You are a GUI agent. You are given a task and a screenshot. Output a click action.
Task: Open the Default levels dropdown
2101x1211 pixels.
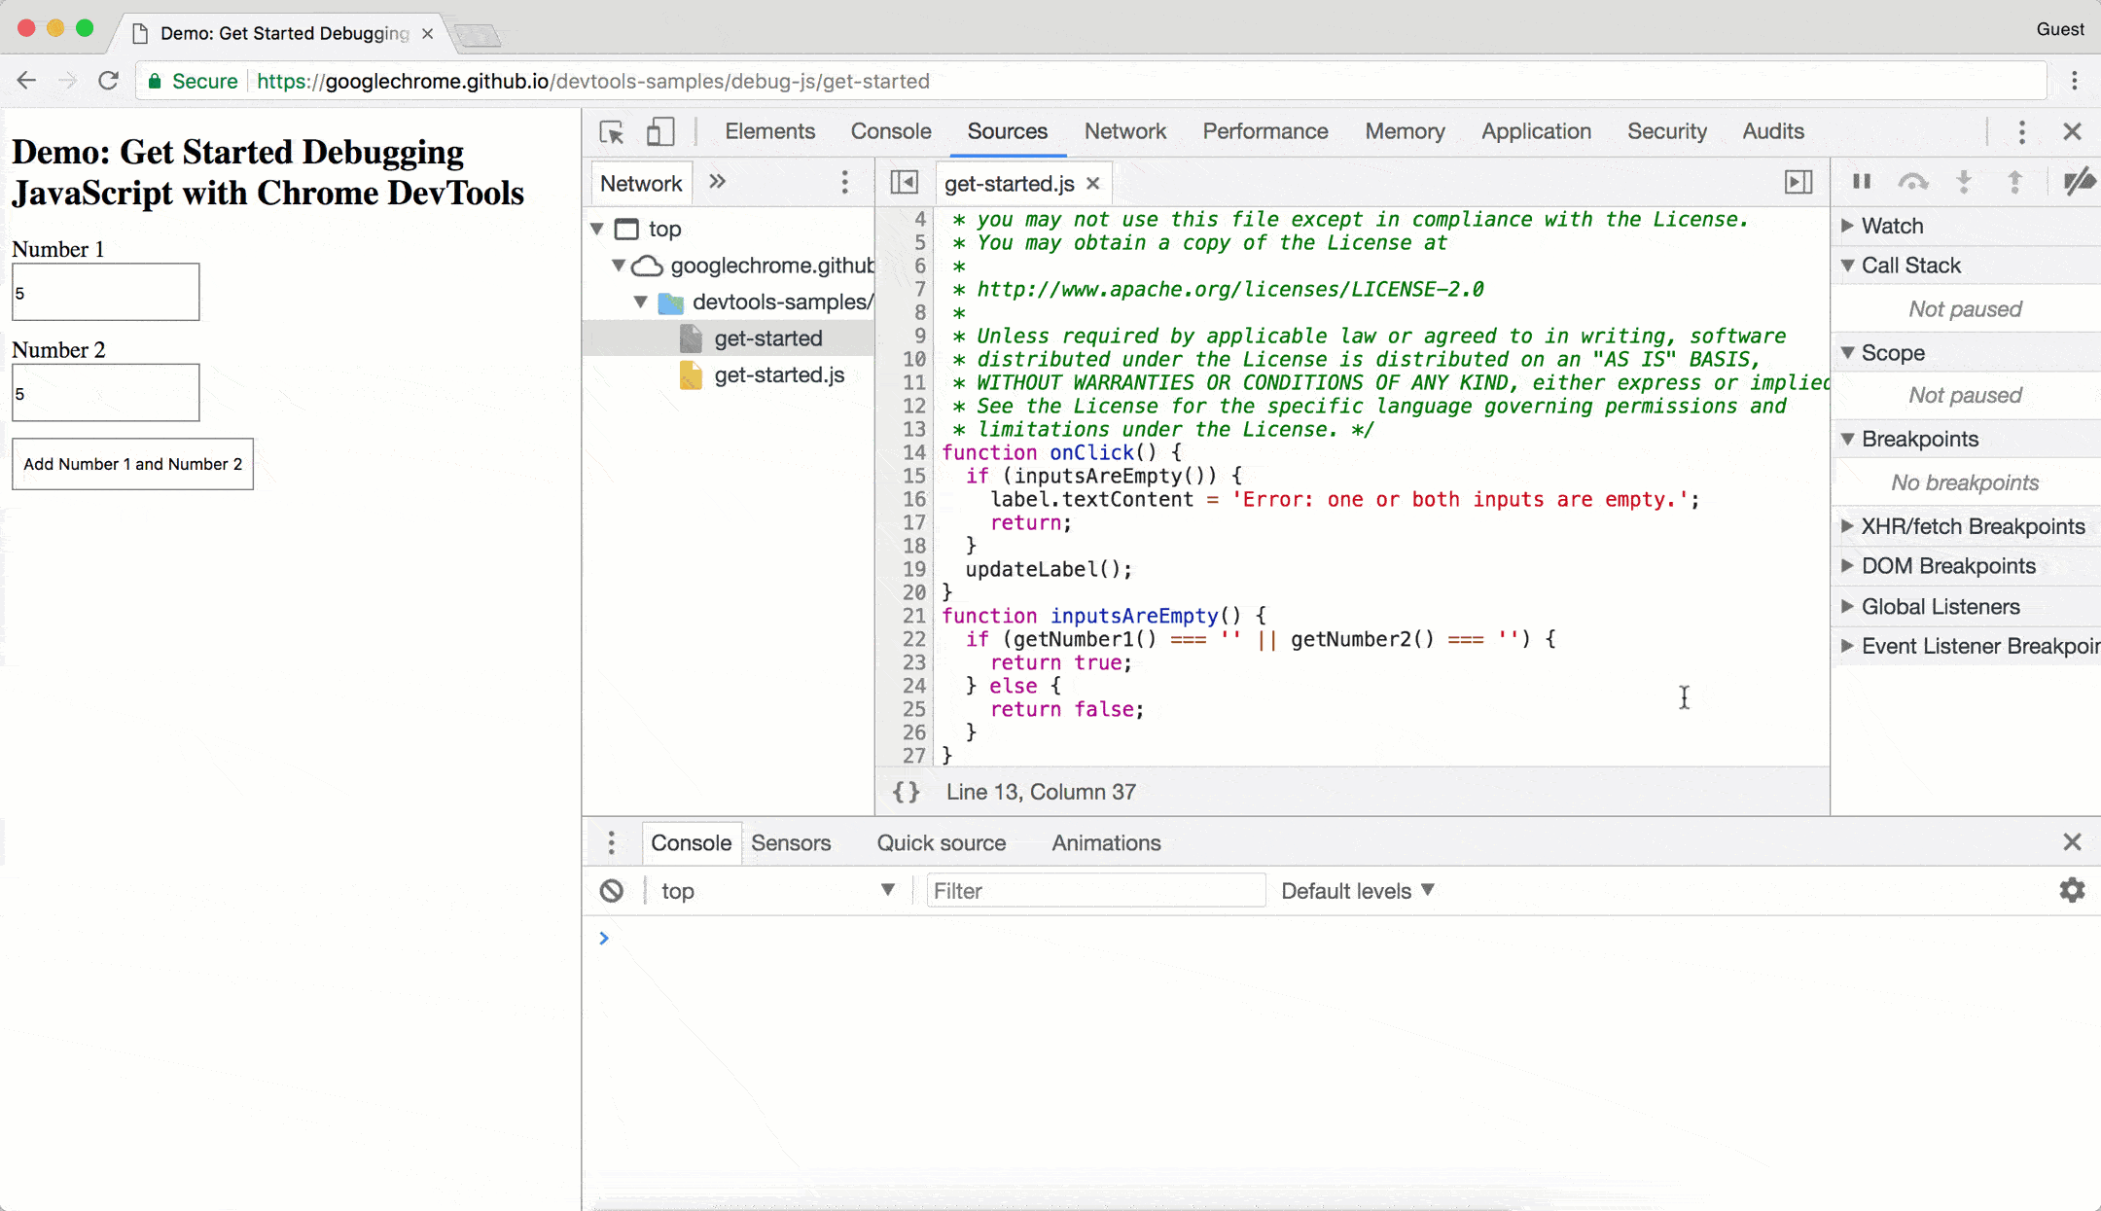[x=1357, y=891]
